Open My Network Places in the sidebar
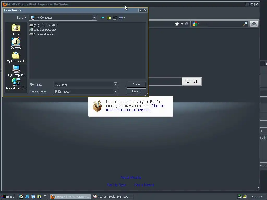 [x=16, y=84]
